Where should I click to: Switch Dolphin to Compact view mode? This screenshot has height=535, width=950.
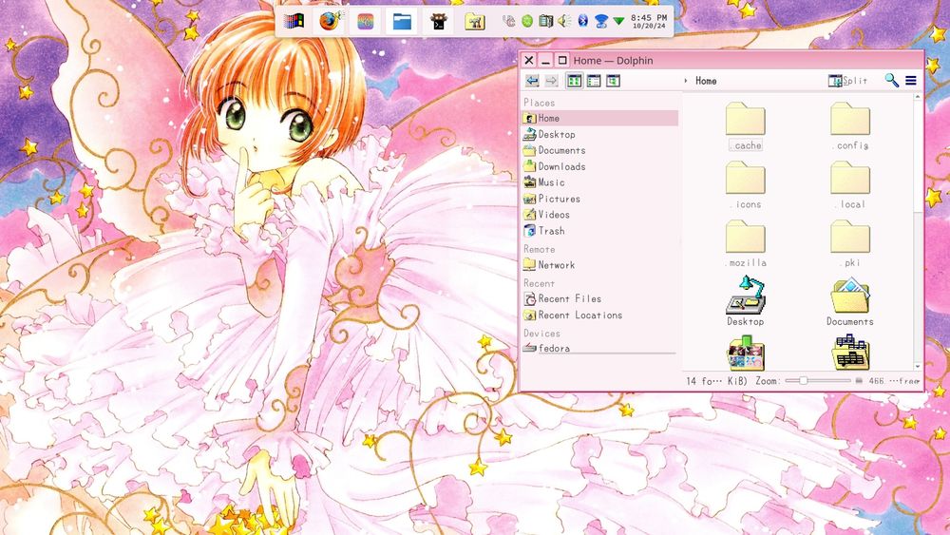(594, 81)
